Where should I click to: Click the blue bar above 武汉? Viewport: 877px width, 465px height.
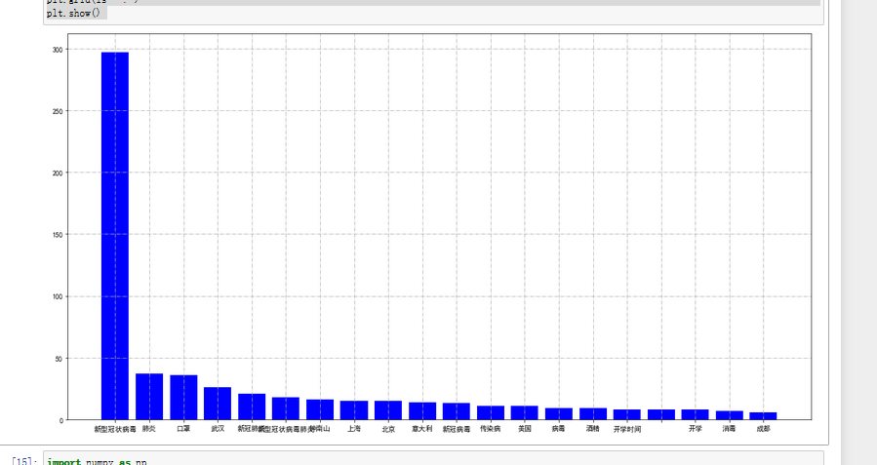218,403
